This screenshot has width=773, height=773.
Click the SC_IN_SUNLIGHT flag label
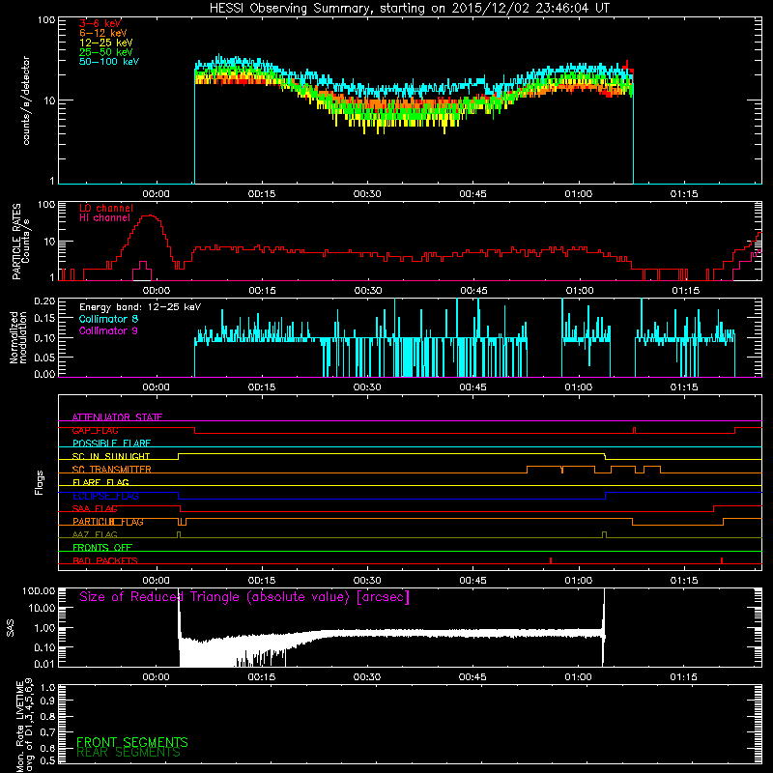111,456
